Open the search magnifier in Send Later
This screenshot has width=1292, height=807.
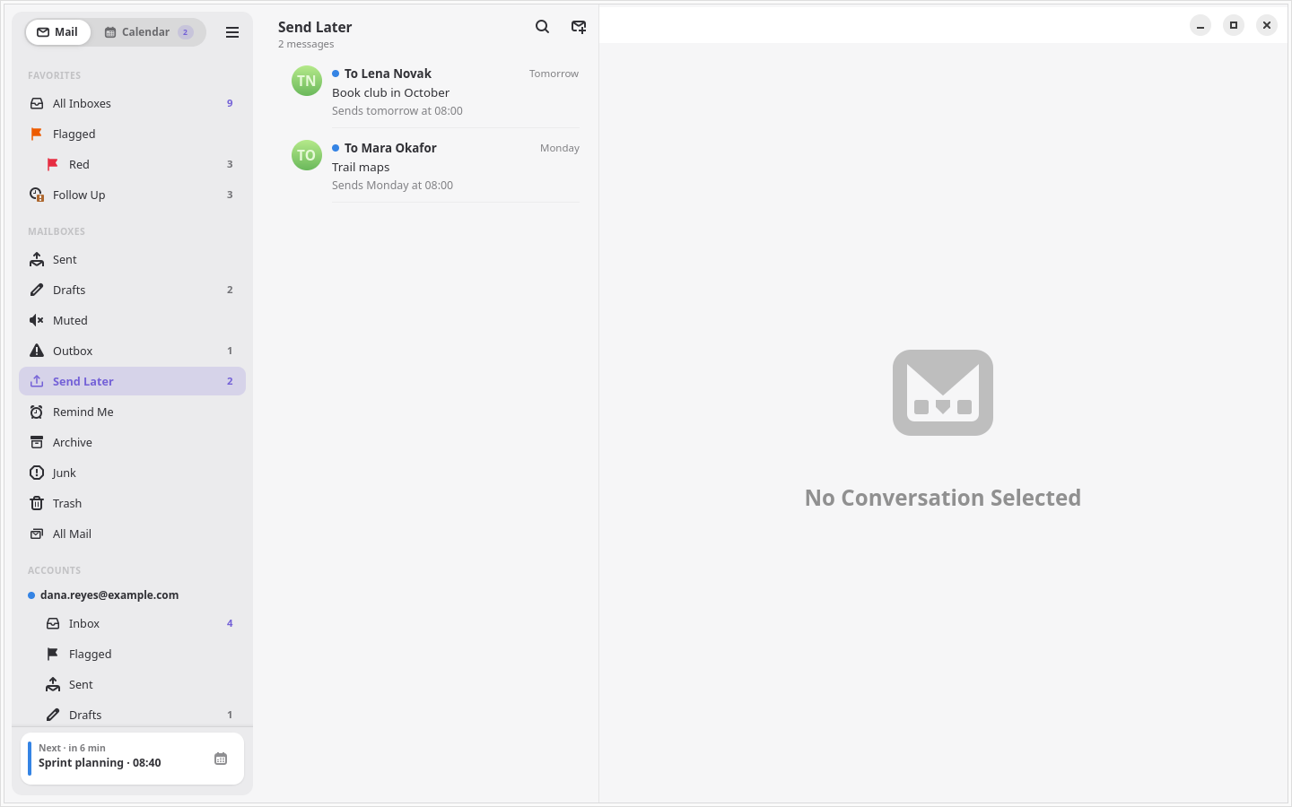pyautogui.click(x=542, y=27)
